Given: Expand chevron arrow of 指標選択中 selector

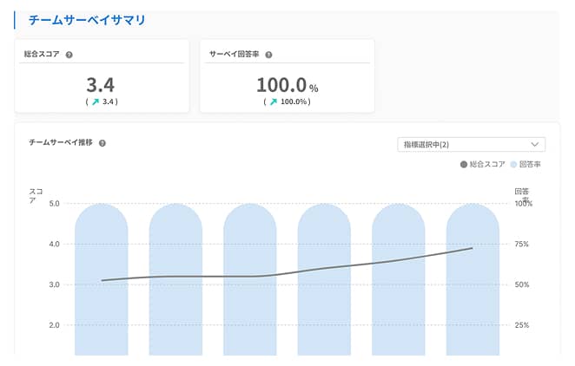Looking at the screenshot, I should point(535,145).
